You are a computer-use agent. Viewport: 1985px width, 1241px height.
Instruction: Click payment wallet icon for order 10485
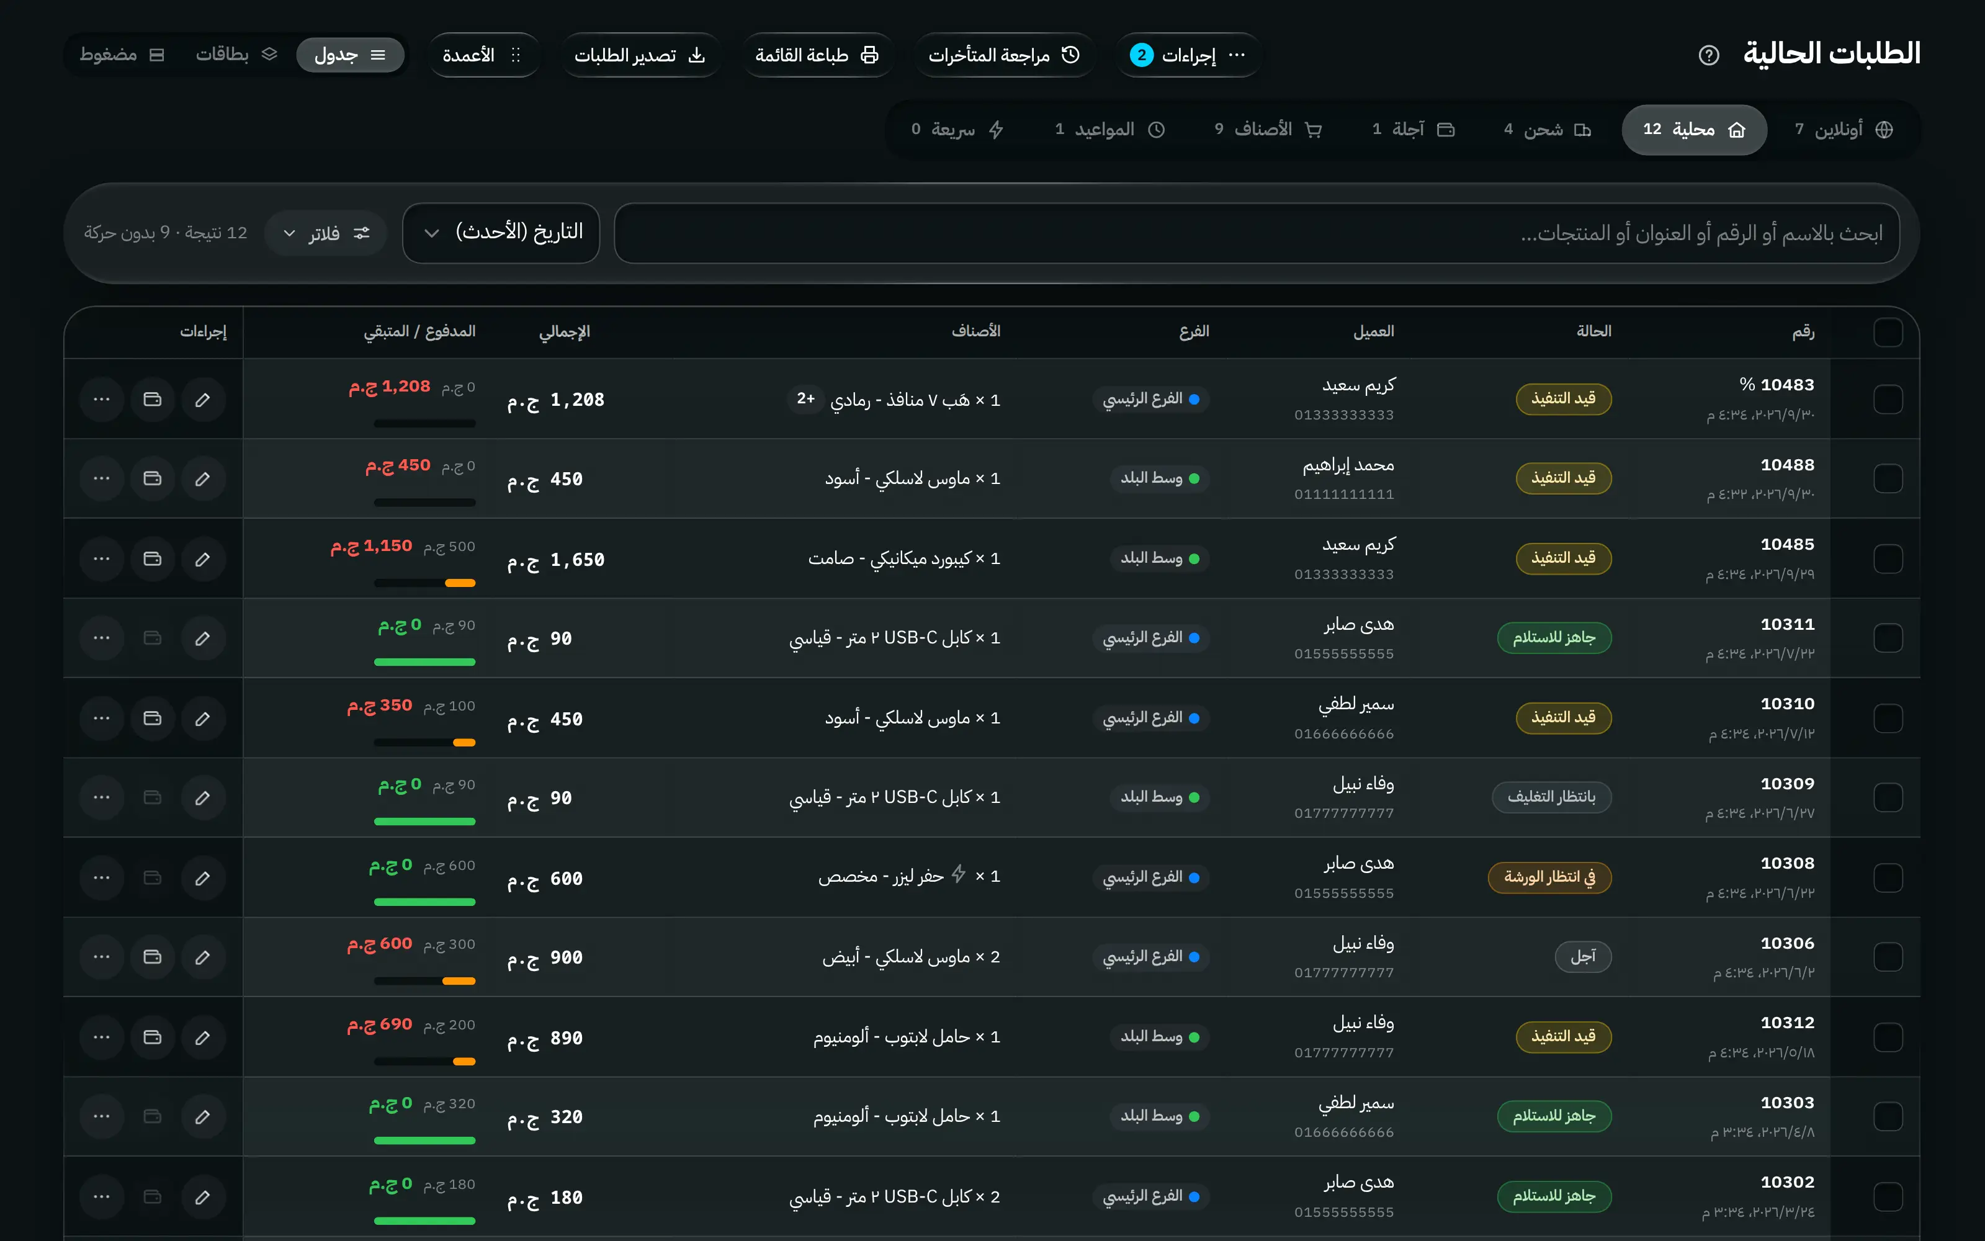tap(153, 559)
